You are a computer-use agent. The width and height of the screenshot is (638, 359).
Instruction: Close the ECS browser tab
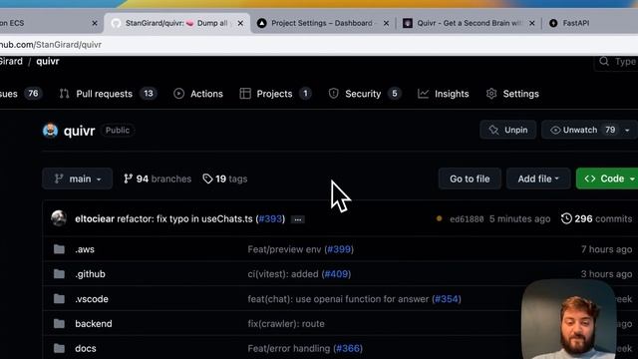pyautogui.click(x=95, y=23)
